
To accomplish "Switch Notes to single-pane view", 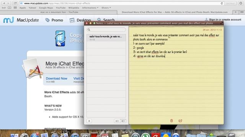I will (x=117, y=121).
